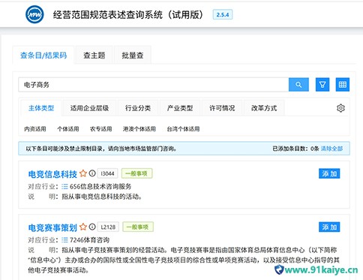Image resolution: width=363 pixels, height=280 pixels.
Task: Expand industry list for 7246体育咨询
Action: pyautogui.click(x=64, y=240)
